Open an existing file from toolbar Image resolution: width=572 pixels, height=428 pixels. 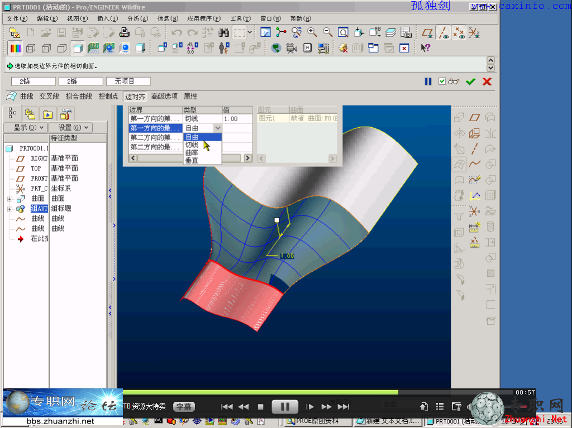pyautogui.click(x=46, y=33)
